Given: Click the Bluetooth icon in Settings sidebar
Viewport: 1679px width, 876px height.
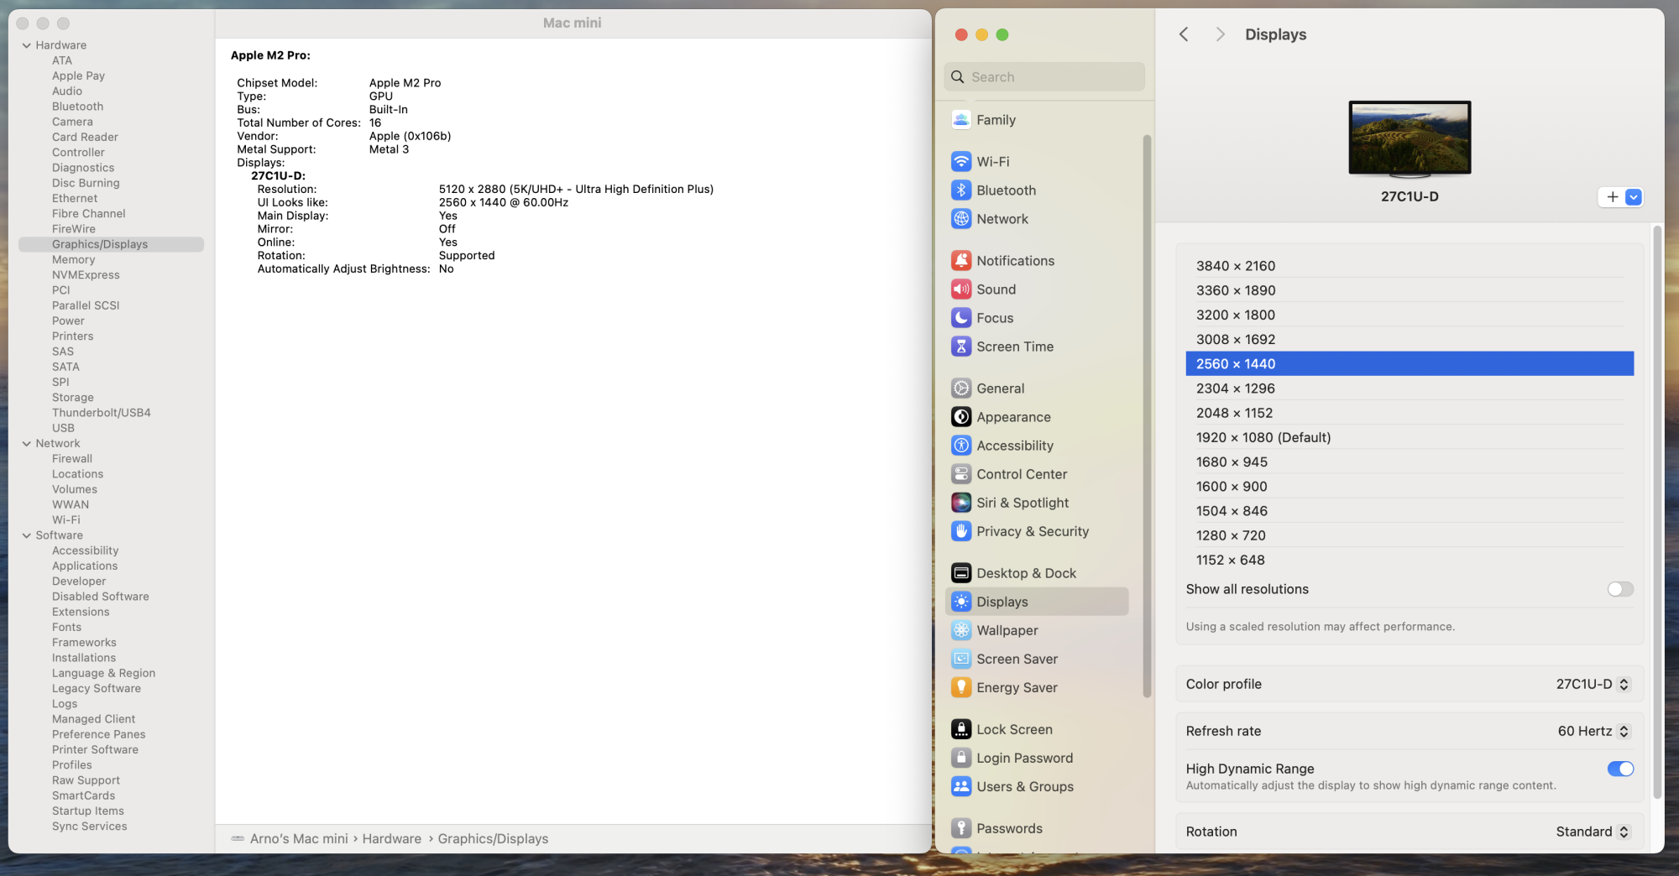Looking at the screenshot, I should click(x=961, y=190).
